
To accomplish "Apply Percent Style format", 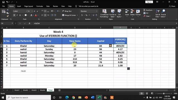I will click(x=86, y=15).
